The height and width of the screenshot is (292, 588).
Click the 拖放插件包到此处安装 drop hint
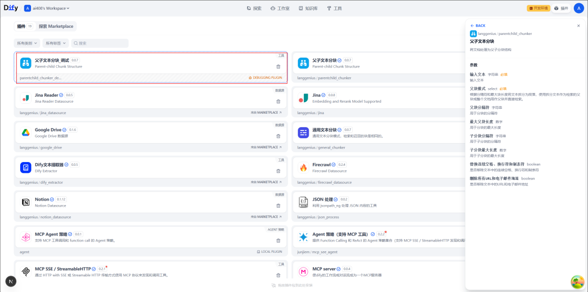[x=292, y=285]
